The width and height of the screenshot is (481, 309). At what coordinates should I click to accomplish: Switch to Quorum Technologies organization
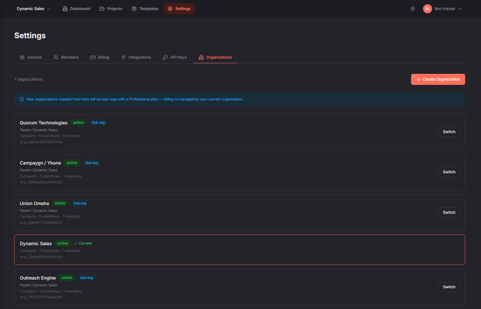[449, 132]
